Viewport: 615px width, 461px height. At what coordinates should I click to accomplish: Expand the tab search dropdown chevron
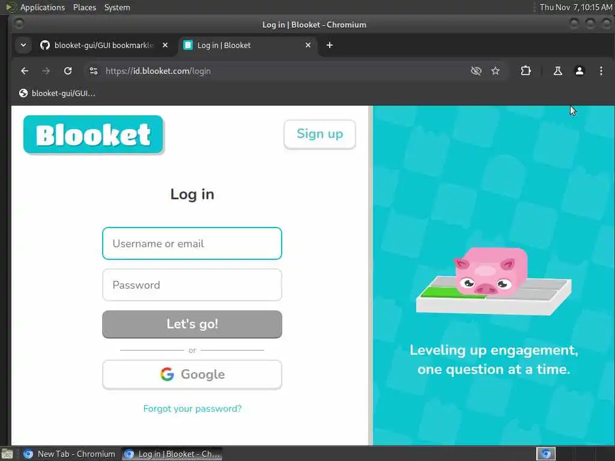click(23, 45)
